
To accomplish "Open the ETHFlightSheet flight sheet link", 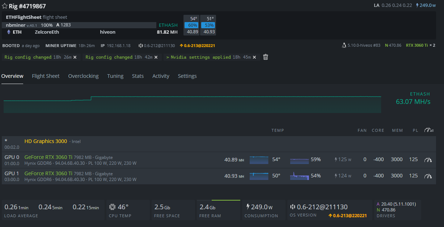I will (x=24, y=17).
